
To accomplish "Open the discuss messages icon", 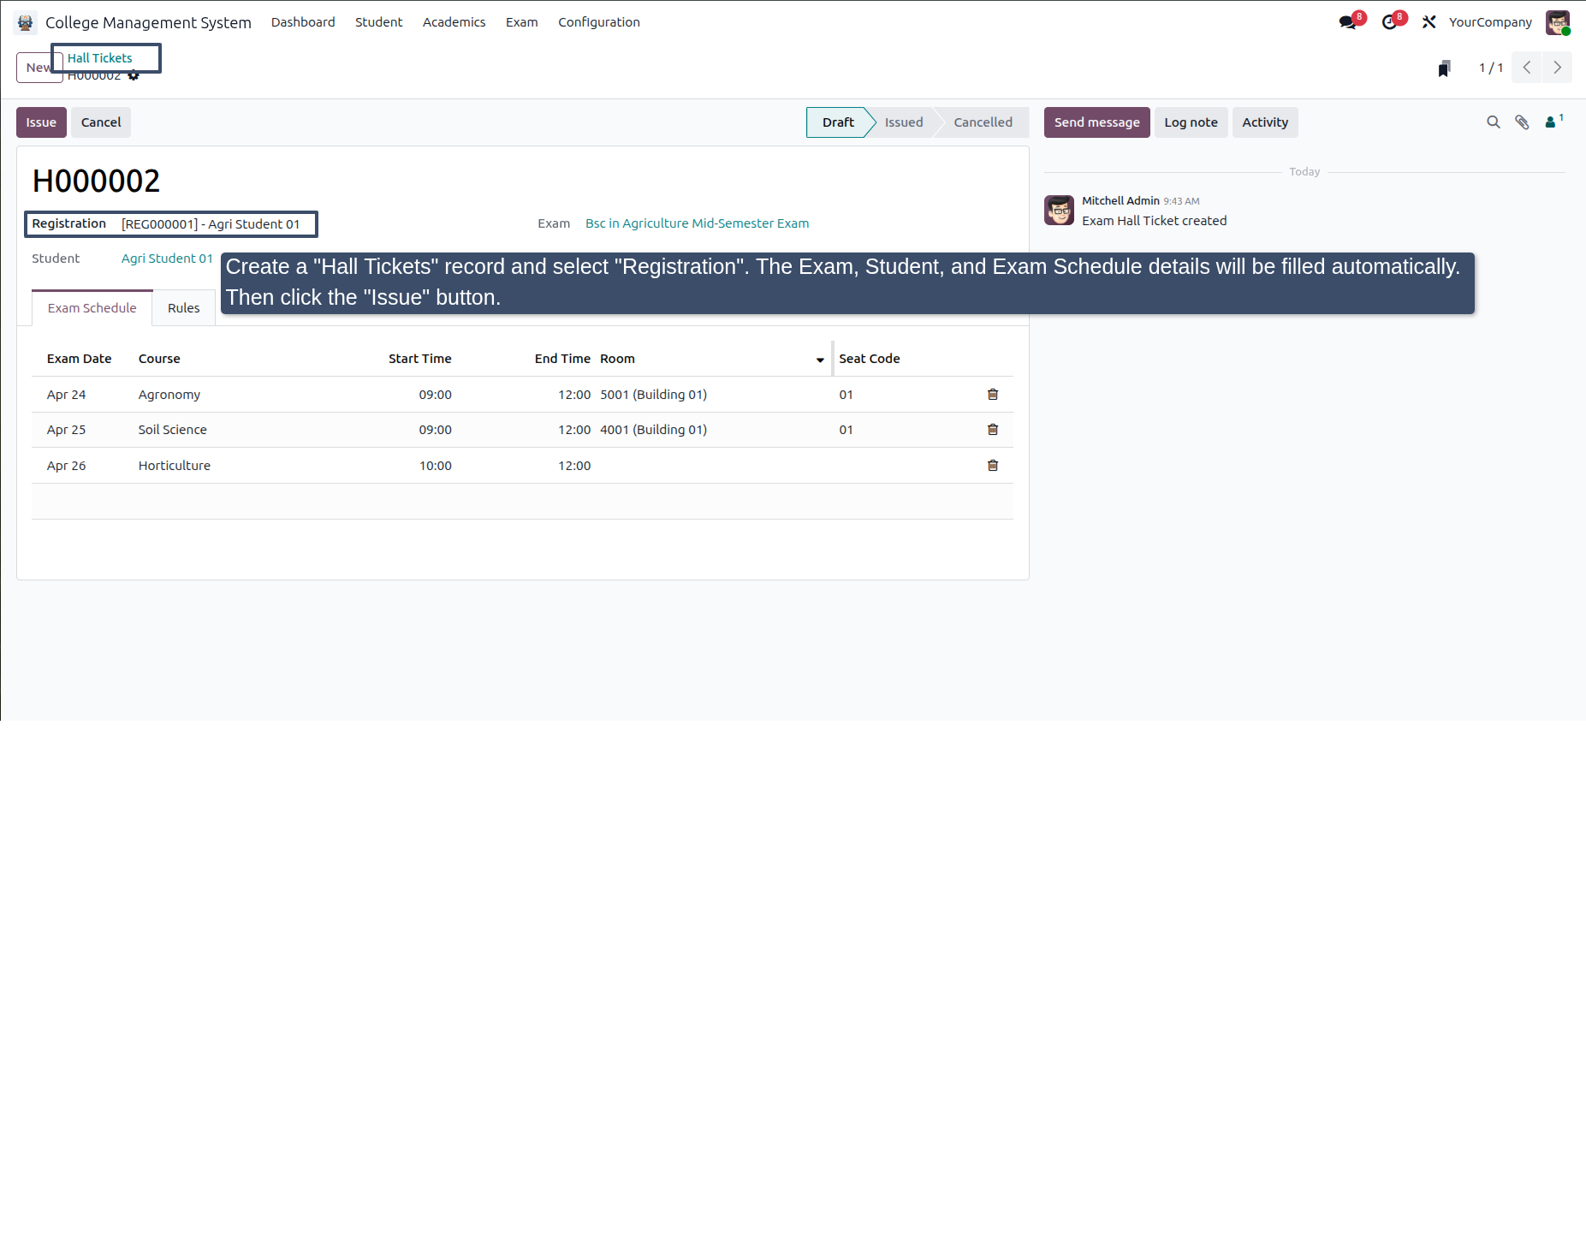I will pyautogui.click(x=1349, y=22).
